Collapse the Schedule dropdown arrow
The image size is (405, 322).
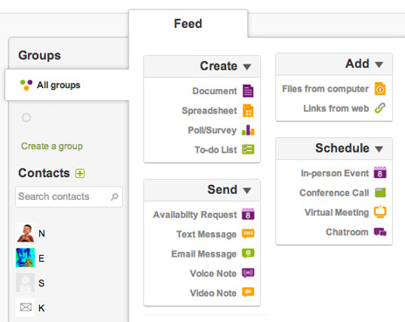pyautogui.click(x=379, y=149)
